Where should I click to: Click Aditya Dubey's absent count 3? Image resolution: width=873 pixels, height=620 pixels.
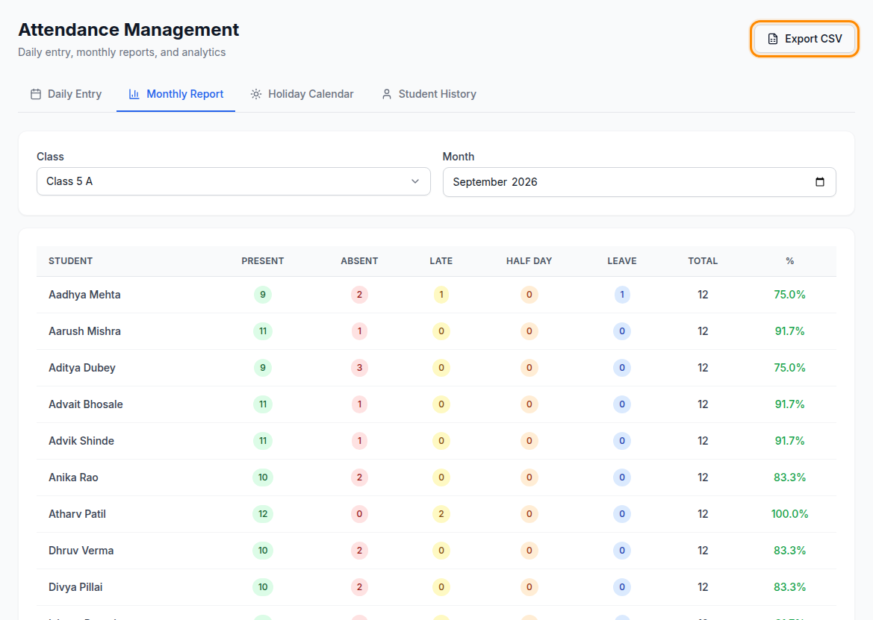point(360,368)
